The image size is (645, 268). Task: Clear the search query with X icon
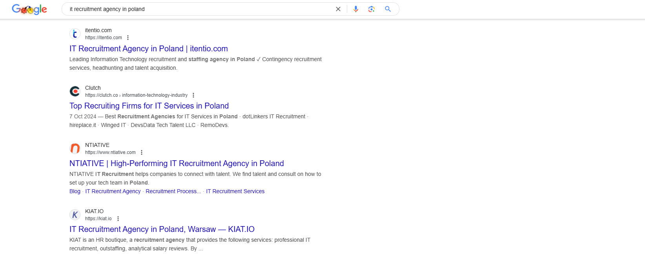coord(338,9)
